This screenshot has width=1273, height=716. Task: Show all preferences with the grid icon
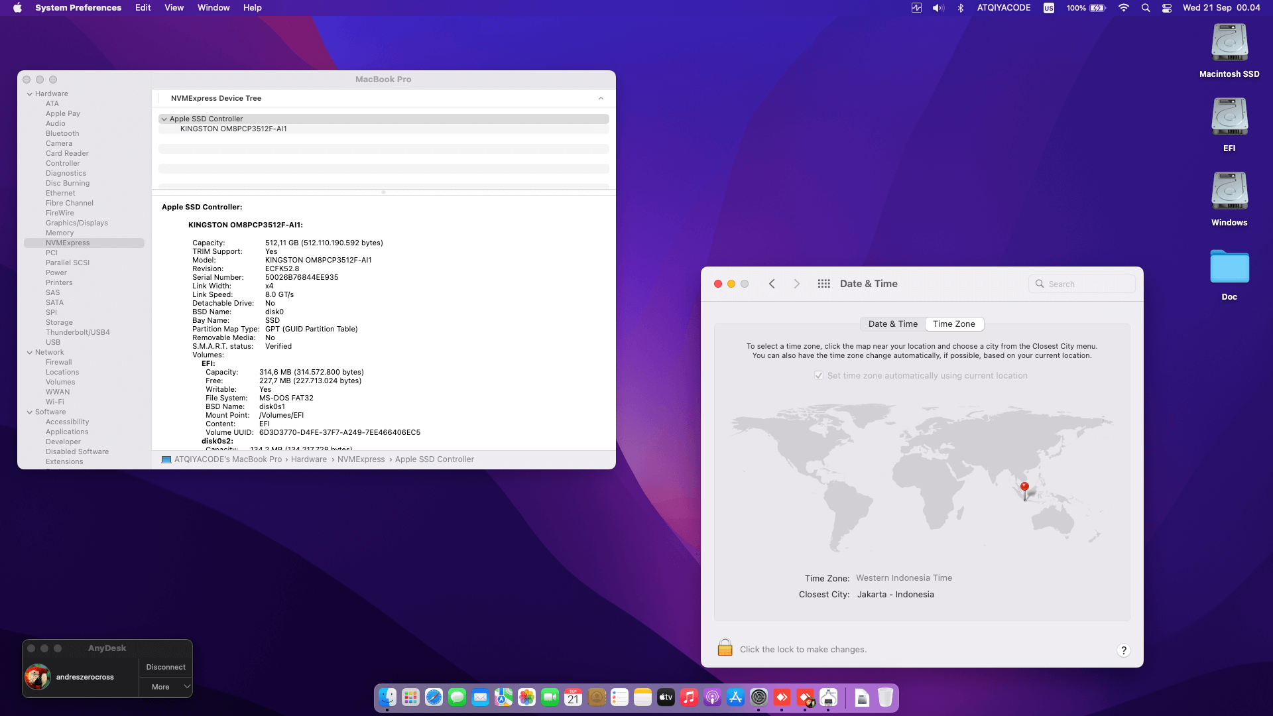point(823,284)
